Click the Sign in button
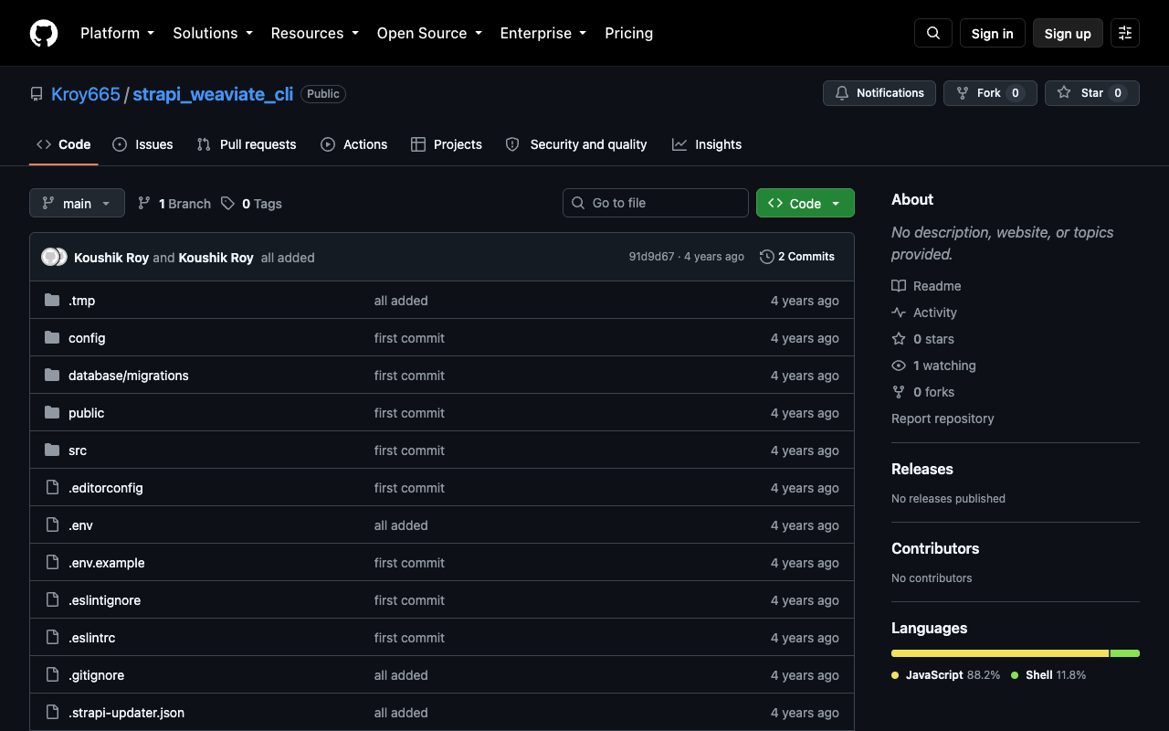Image resolution: width=1169 pixels, height=731 pixels. pos(993,33)
